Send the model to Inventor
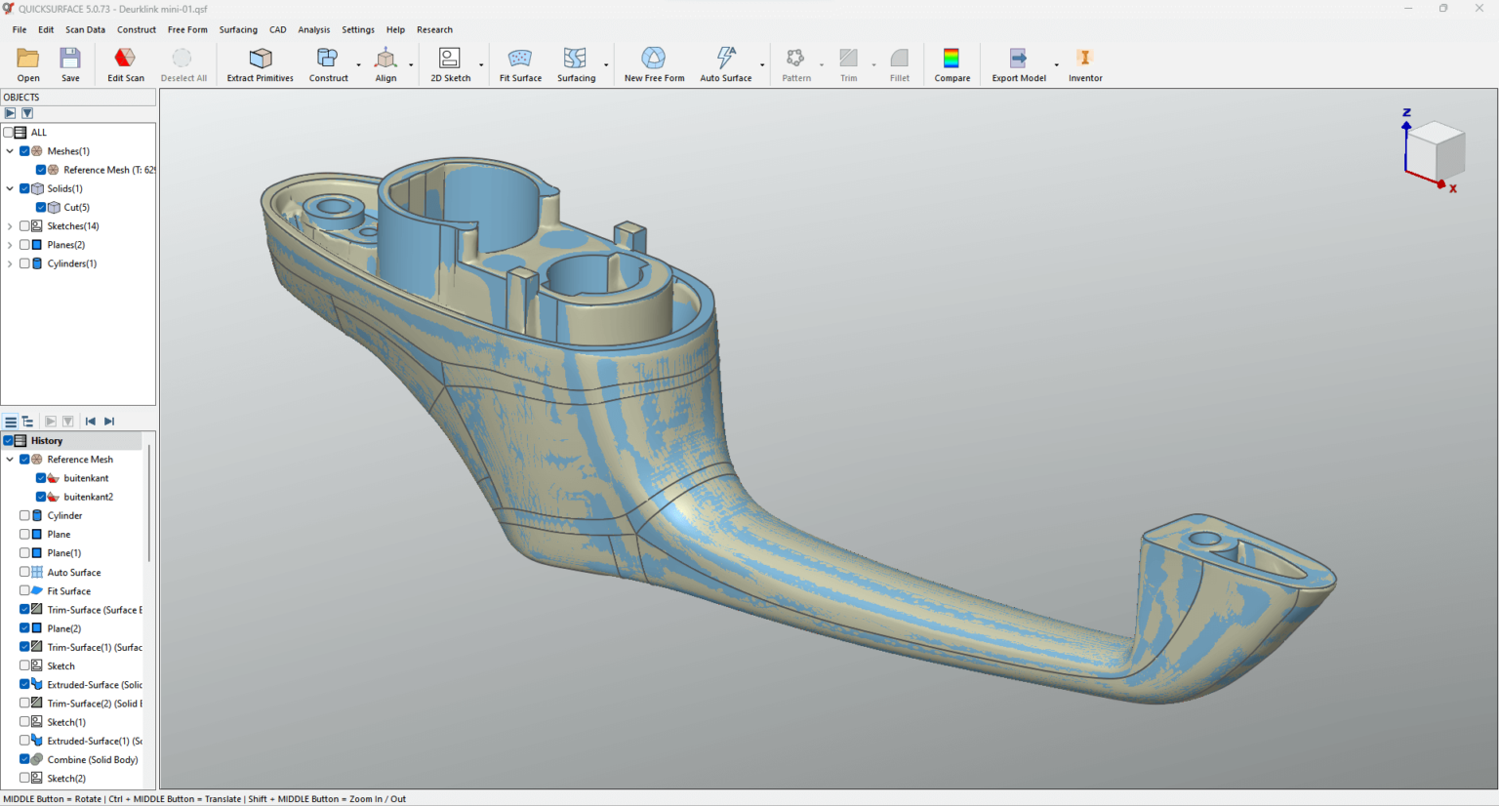The height and width of the screenshot is (806, 1499). [x=1084, y=63]
